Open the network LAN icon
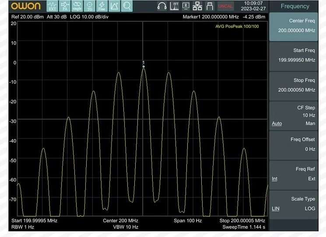 (x=197, y=6)
